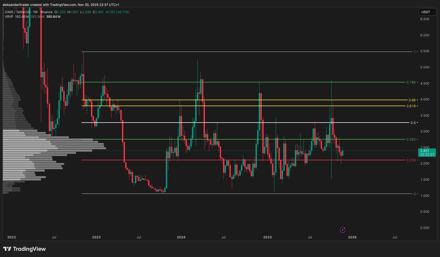
Task: Click the yellow 0.618 Fibonacci line label
Action: click(411, 106)
